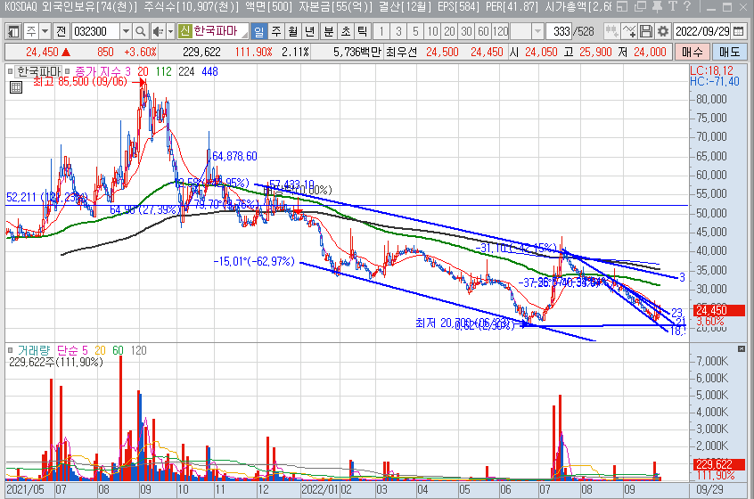Select the 일 daily chart period

[258, 32]
